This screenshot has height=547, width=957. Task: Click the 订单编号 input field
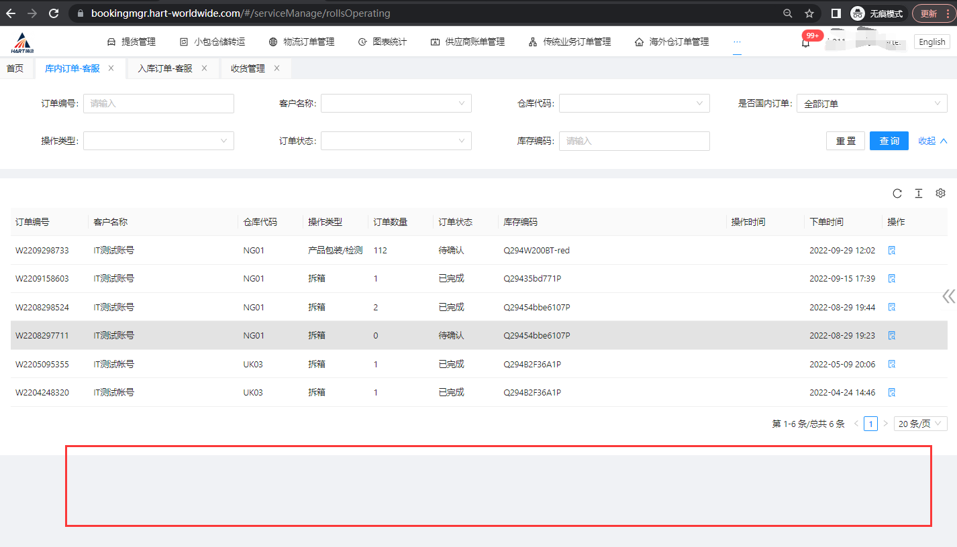coord(158,103)
